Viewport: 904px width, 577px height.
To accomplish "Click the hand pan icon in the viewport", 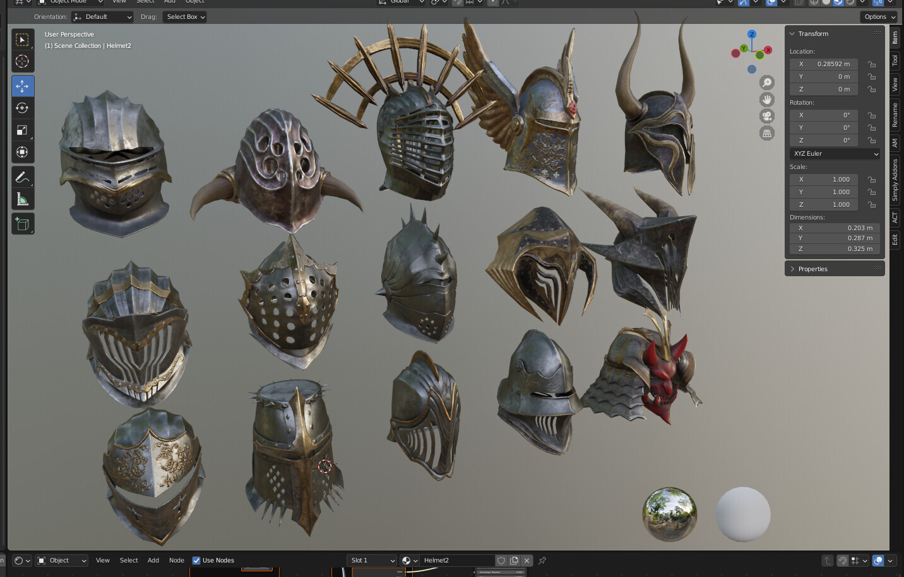I will pos(766,99).
